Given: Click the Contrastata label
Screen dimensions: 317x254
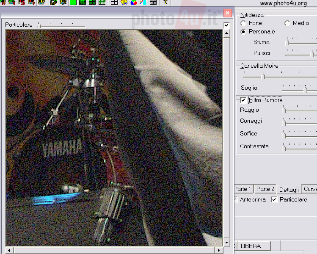Looking at the screenshot, I should point(254,146).
